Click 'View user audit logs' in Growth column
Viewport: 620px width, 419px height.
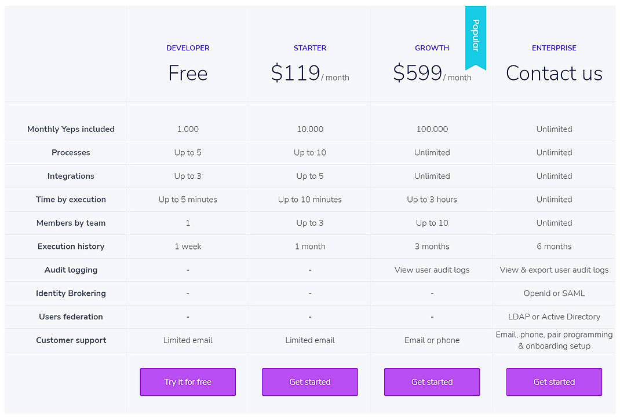point(432,270)
